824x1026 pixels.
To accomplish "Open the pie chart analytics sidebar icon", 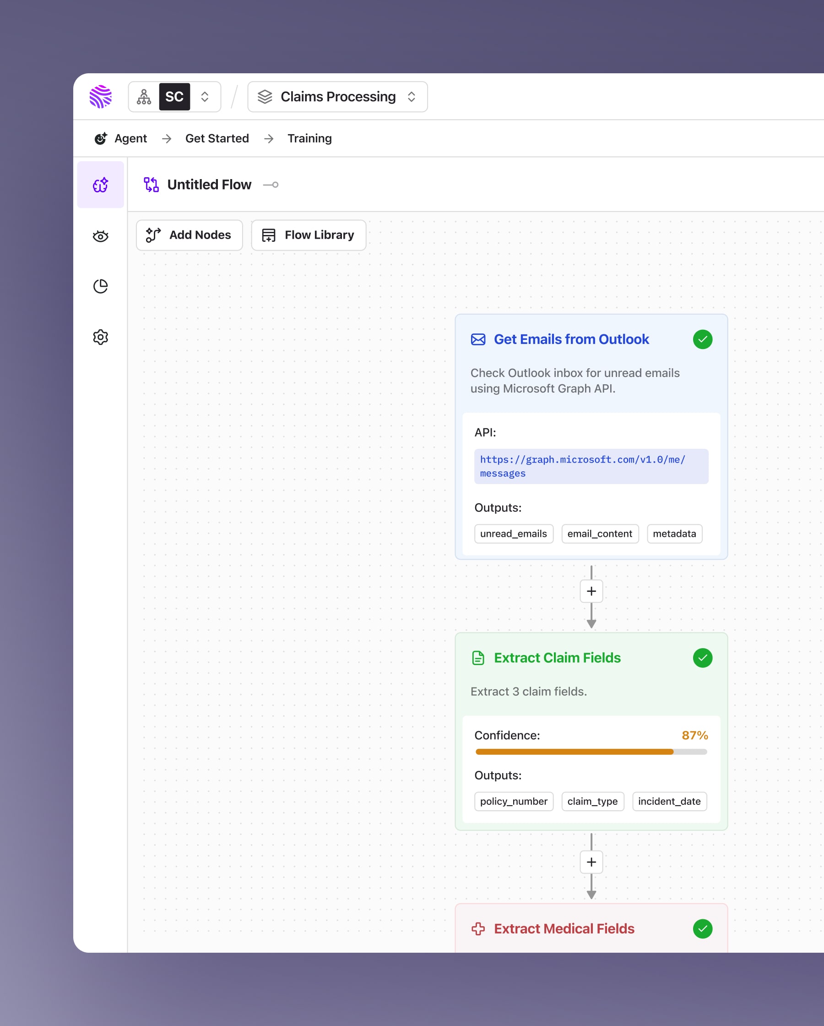I will coord(100,286).
